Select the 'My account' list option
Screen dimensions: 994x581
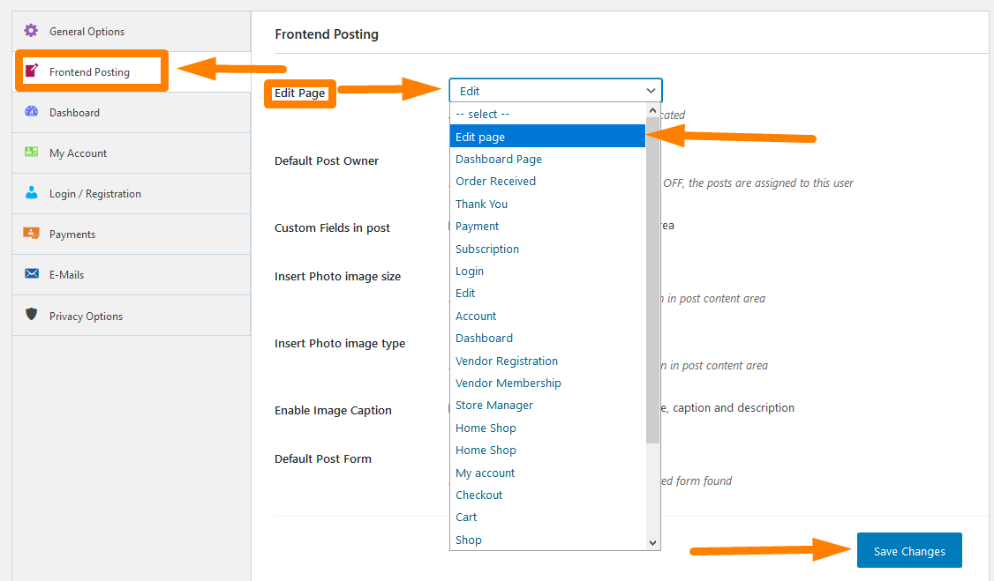click(x=547, y=473)
